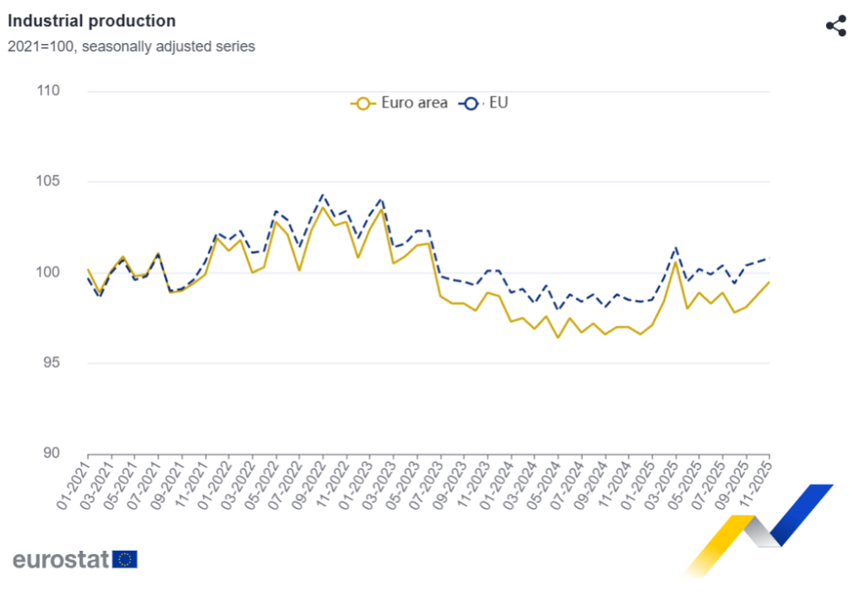Click the Euro area line low at 05-2024
The image size is (865, 593).
coord(558,337)
